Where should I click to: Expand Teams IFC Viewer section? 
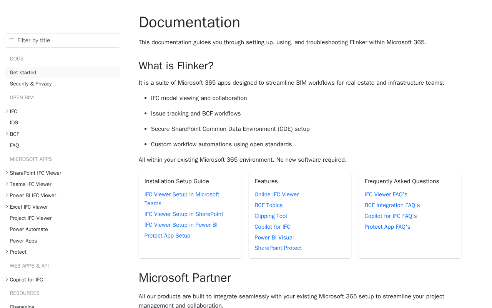[x=7, y=184]
